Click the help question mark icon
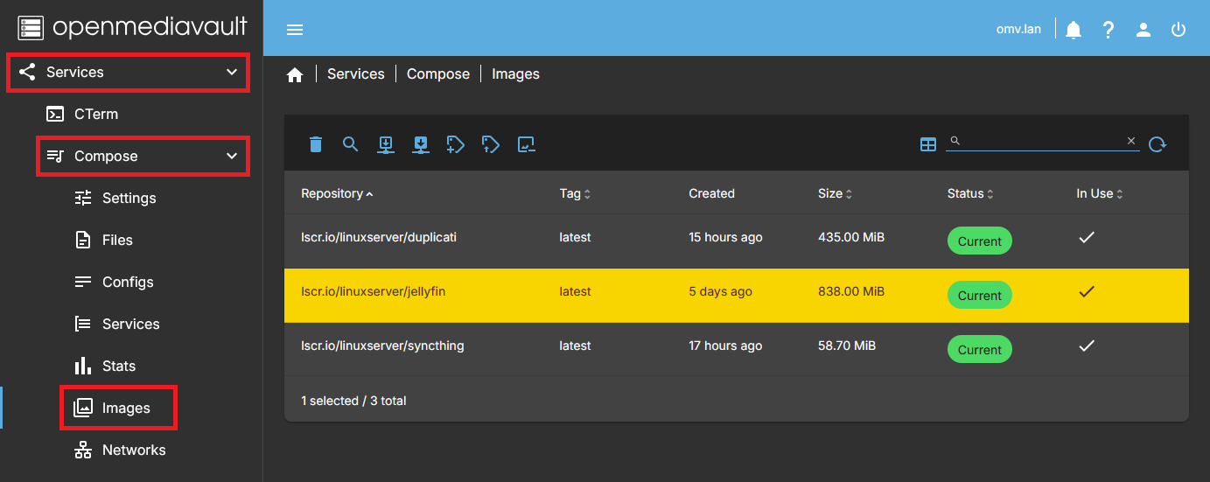 pyautogui.click(x=1109, y=30)
